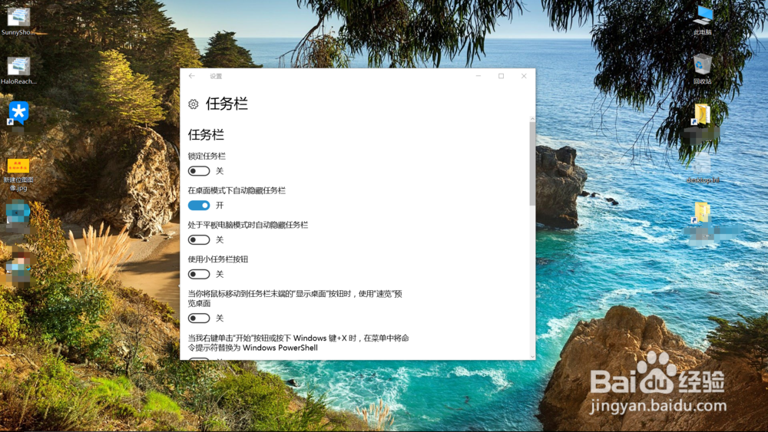This screenshot has height=432, width=768.
Task: Open the SunnyShot desktop icon
Action: pyautogui.click(x=18, y=22)
